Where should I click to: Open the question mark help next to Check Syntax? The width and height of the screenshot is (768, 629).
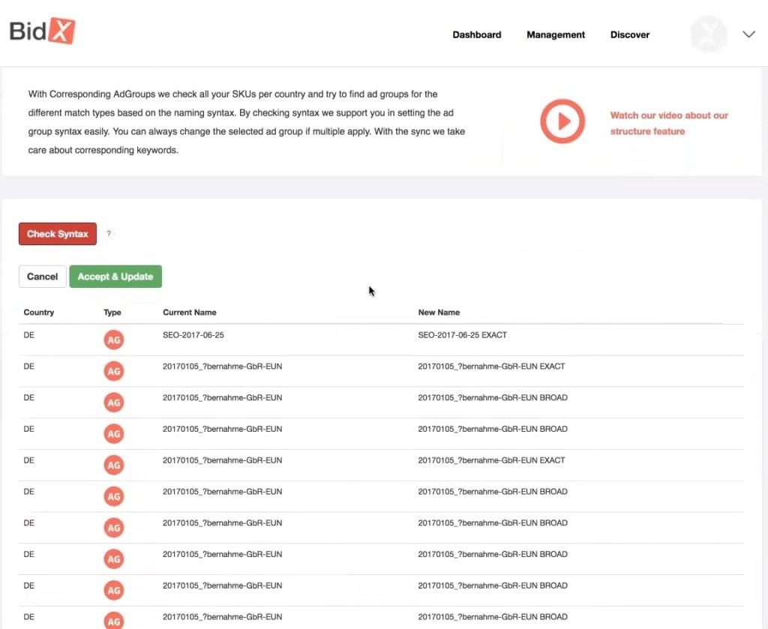pos(109,233)
